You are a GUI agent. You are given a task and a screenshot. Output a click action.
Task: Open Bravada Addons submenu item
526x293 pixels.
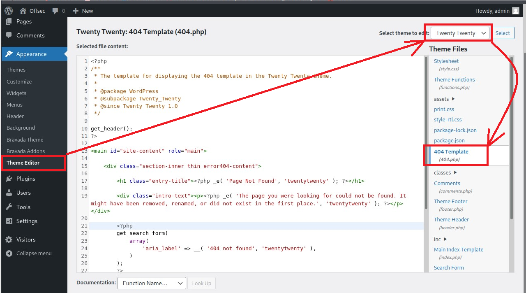[x=25, y=151]
